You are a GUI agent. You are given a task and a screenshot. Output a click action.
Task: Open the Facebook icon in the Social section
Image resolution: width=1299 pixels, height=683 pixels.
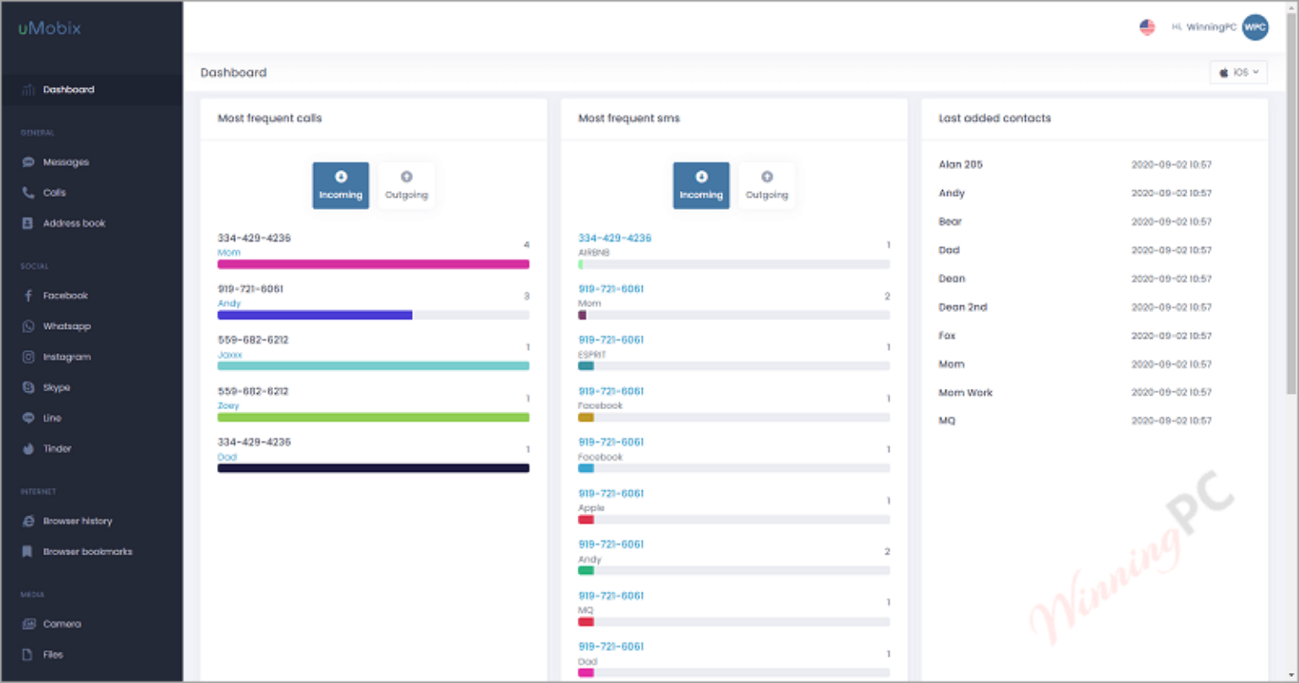tap(28, 296)
